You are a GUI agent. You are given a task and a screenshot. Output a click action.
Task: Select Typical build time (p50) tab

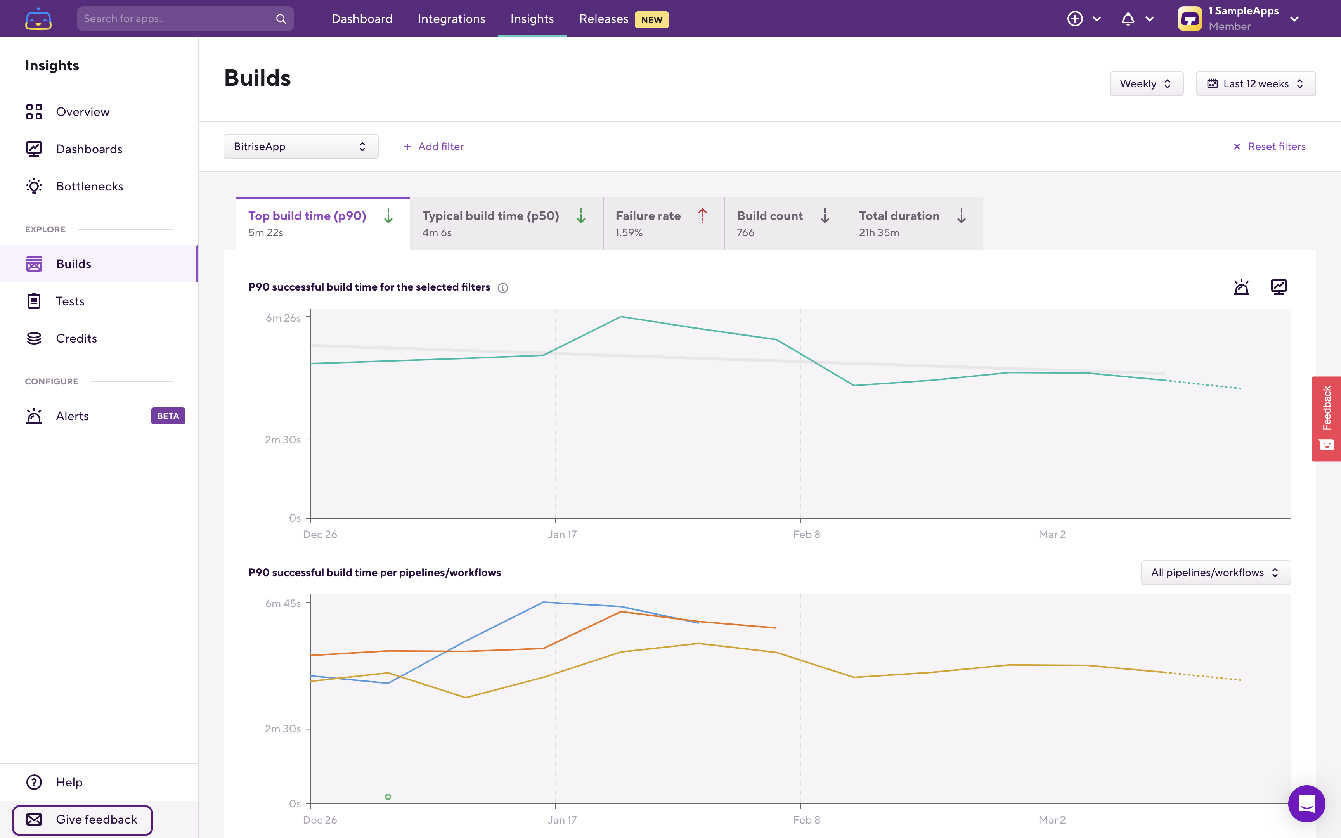[505, 223]
